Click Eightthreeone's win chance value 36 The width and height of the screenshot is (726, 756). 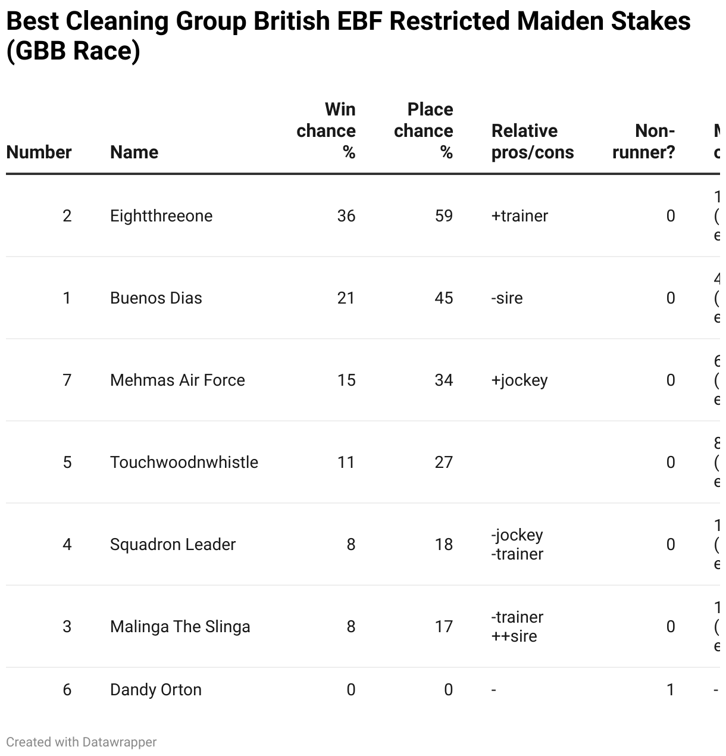click(x=346, y=215)
